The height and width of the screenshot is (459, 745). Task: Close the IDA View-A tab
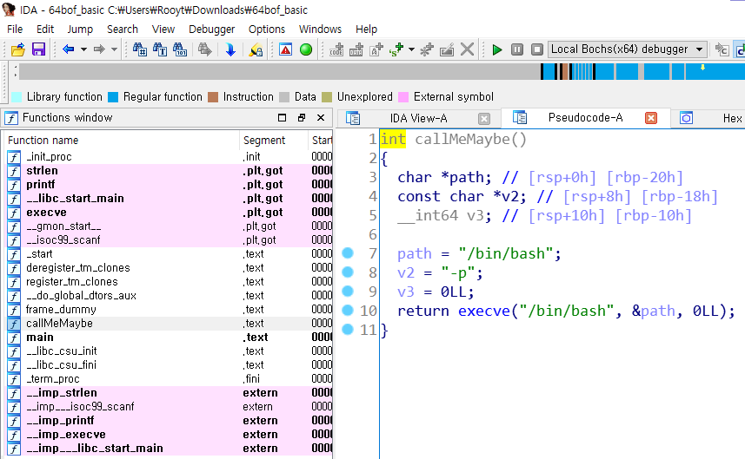coord(483,119)
